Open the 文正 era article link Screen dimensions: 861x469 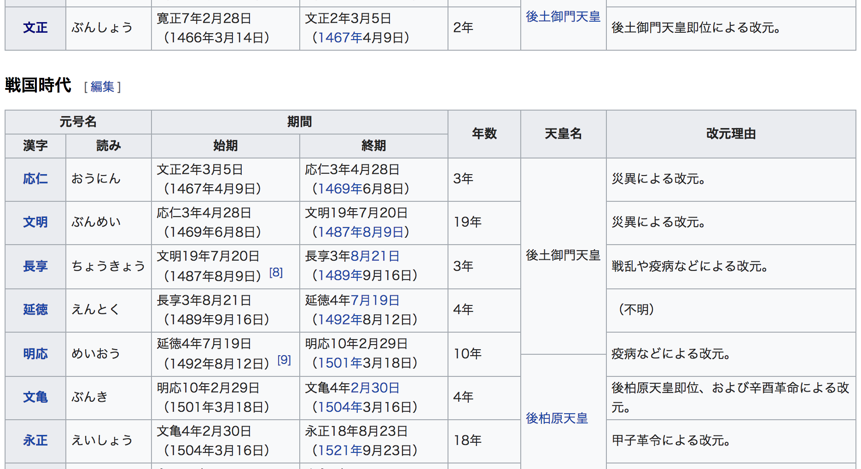pos(35,28)
